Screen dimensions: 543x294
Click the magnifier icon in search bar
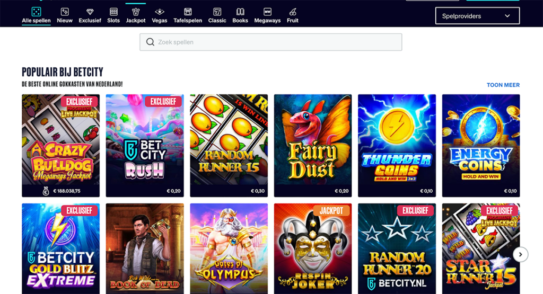pyautogui.click(x=150, y=42)
